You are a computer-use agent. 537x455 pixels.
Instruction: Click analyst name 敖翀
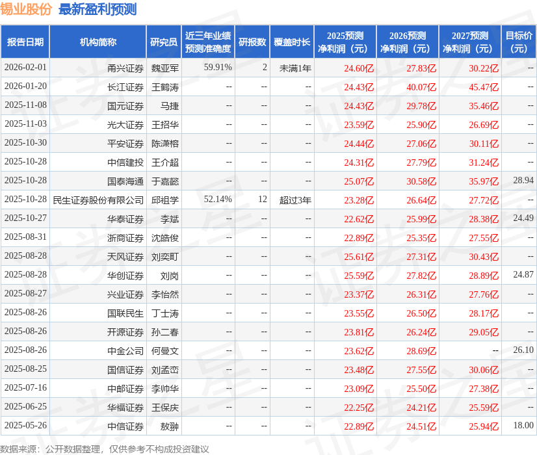tap(170, 426)
